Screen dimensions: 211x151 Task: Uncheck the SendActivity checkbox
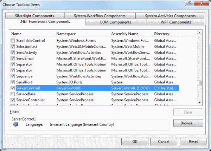pos(13,53)
